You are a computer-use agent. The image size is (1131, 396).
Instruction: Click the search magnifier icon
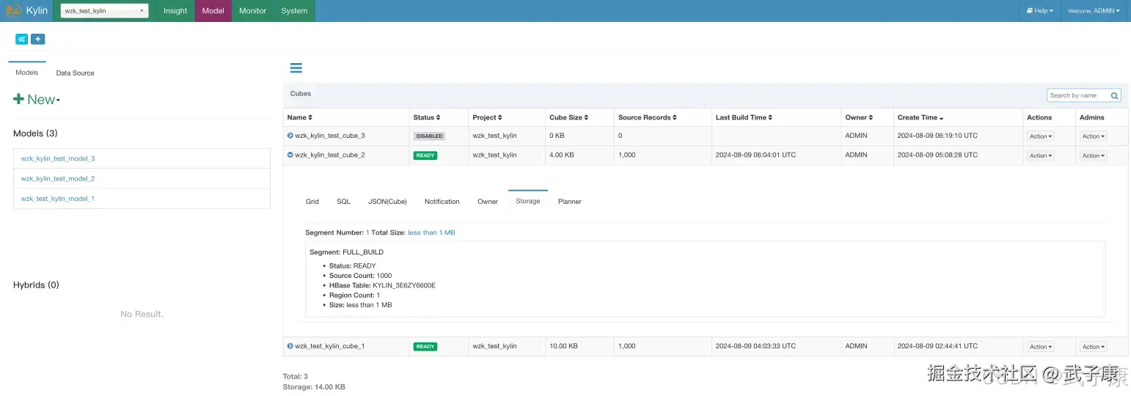click(1115, 95)
